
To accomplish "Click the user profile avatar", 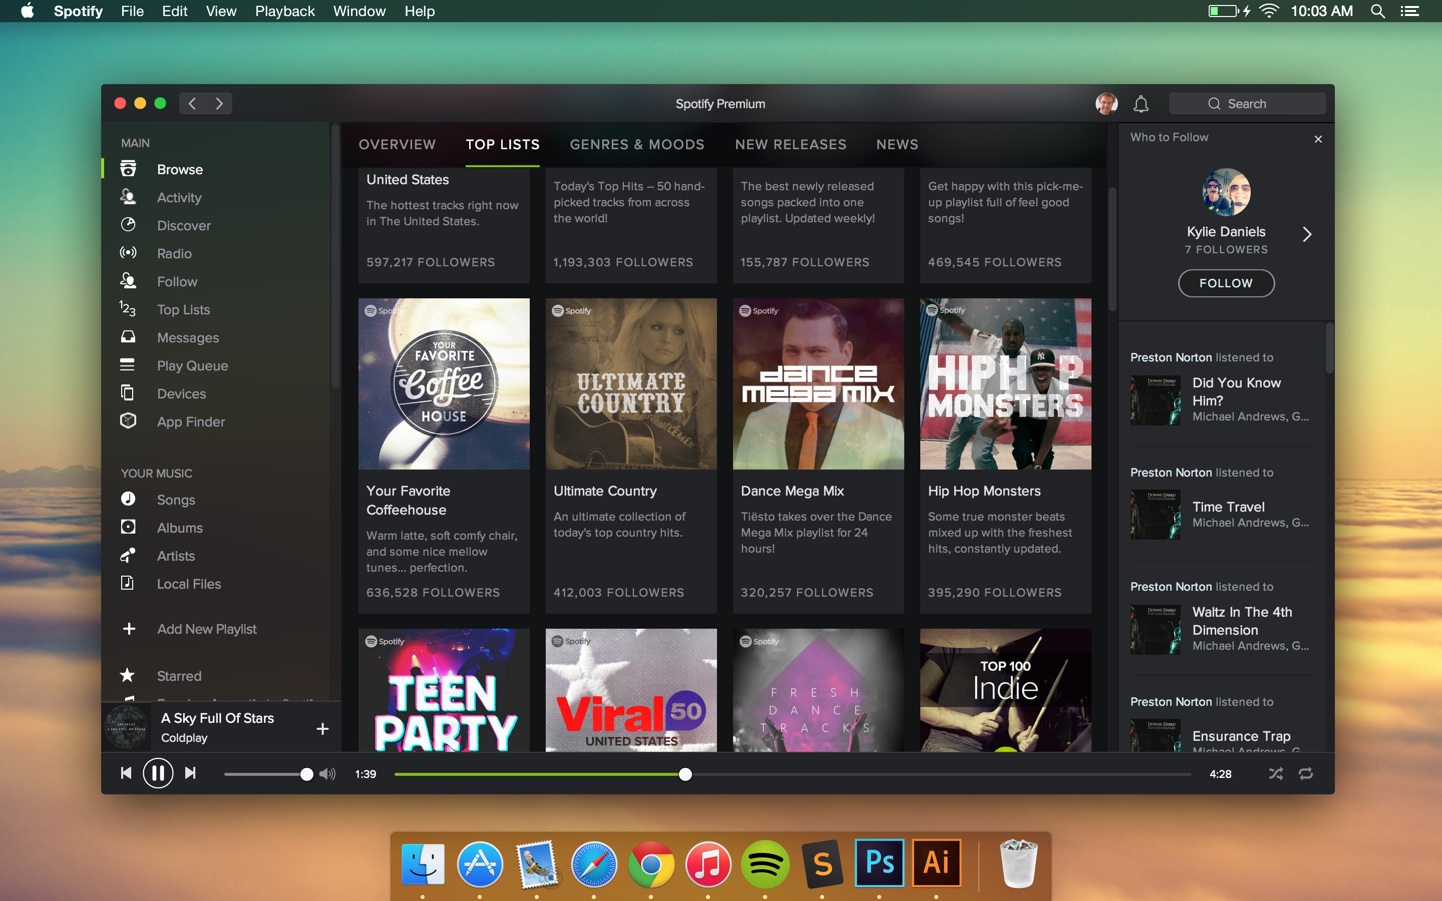I will pos(1107,104).
